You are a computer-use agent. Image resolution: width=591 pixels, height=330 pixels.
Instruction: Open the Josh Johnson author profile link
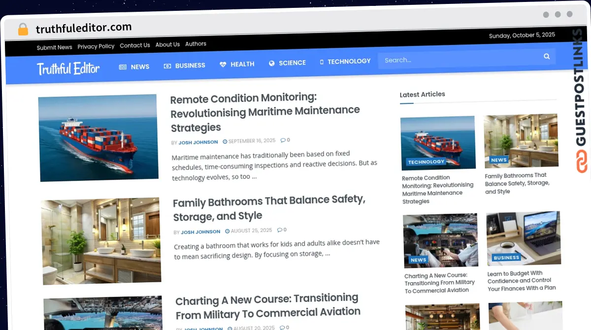point(198,141)
